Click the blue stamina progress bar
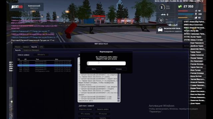The height and width of the screenshot is (119, 213). click(x=186, y=14)
